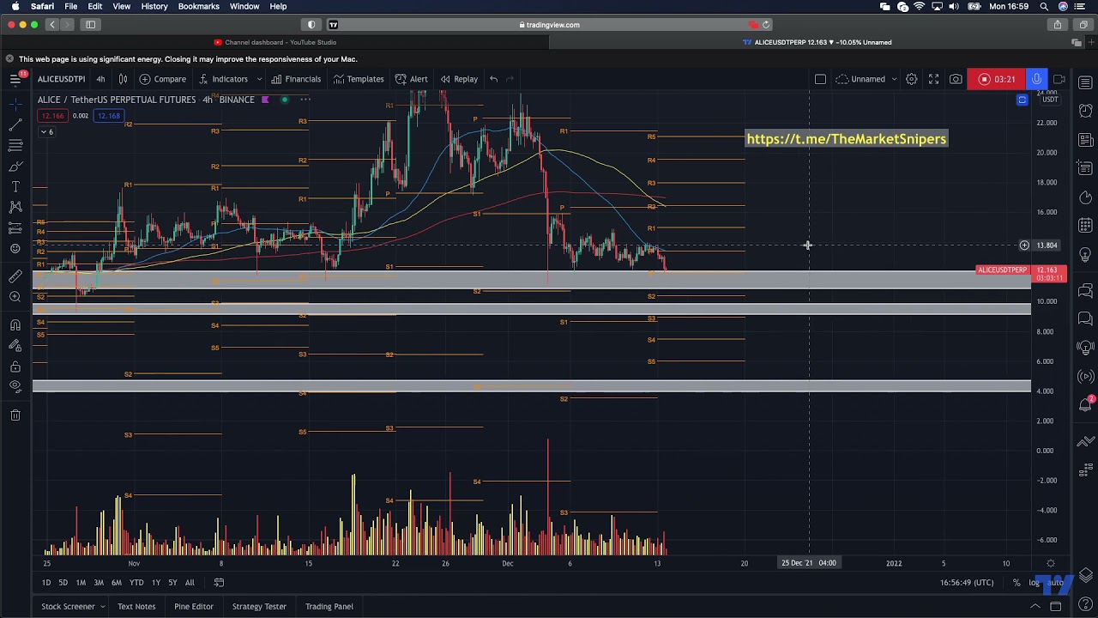Open the emoji icons tool
1098x618 pixels.
pyautogui.click(x=15, y=249)
